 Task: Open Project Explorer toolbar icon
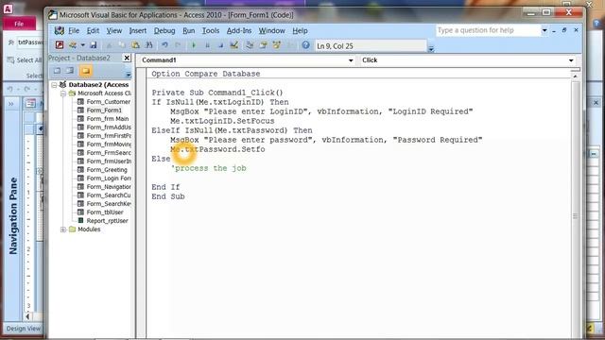(250, 45)
